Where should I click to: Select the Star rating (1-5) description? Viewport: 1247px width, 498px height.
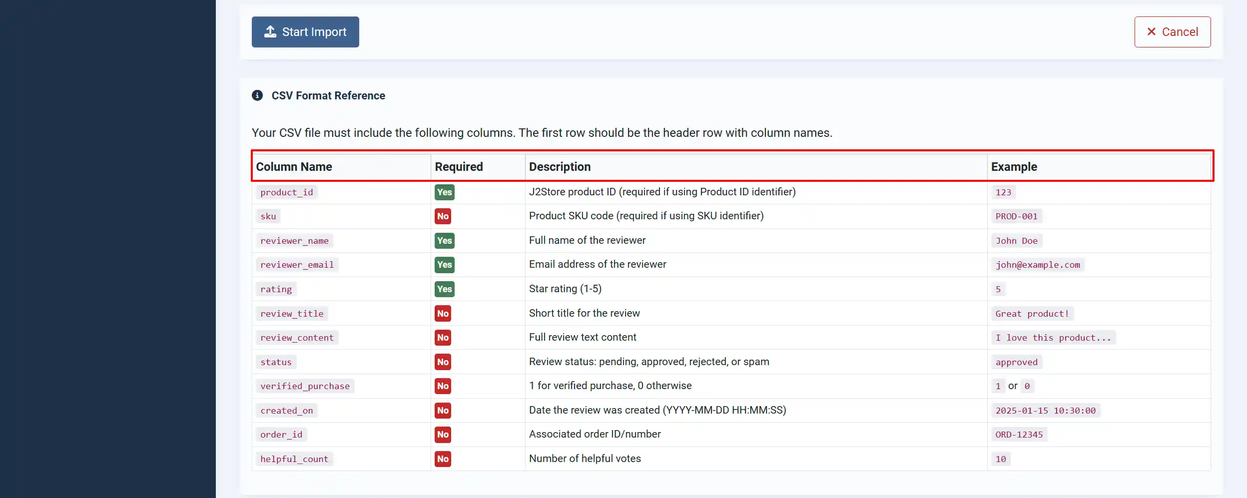[x=566, y=289]
